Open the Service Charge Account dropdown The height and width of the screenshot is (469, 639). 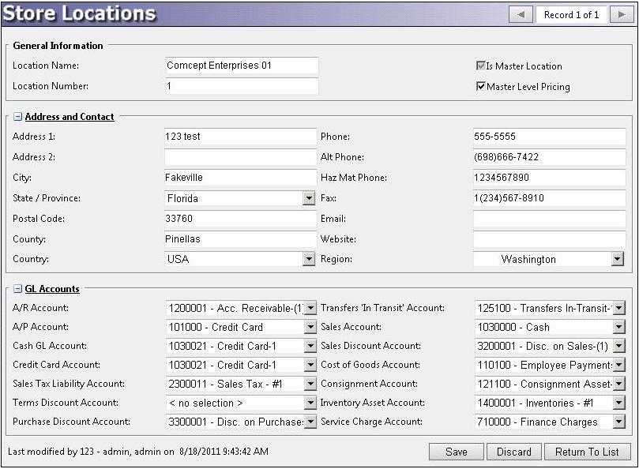[618, 422]
